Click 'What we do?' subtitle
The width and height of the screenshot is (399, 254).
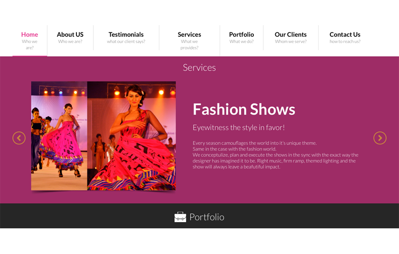click(241, 42)
